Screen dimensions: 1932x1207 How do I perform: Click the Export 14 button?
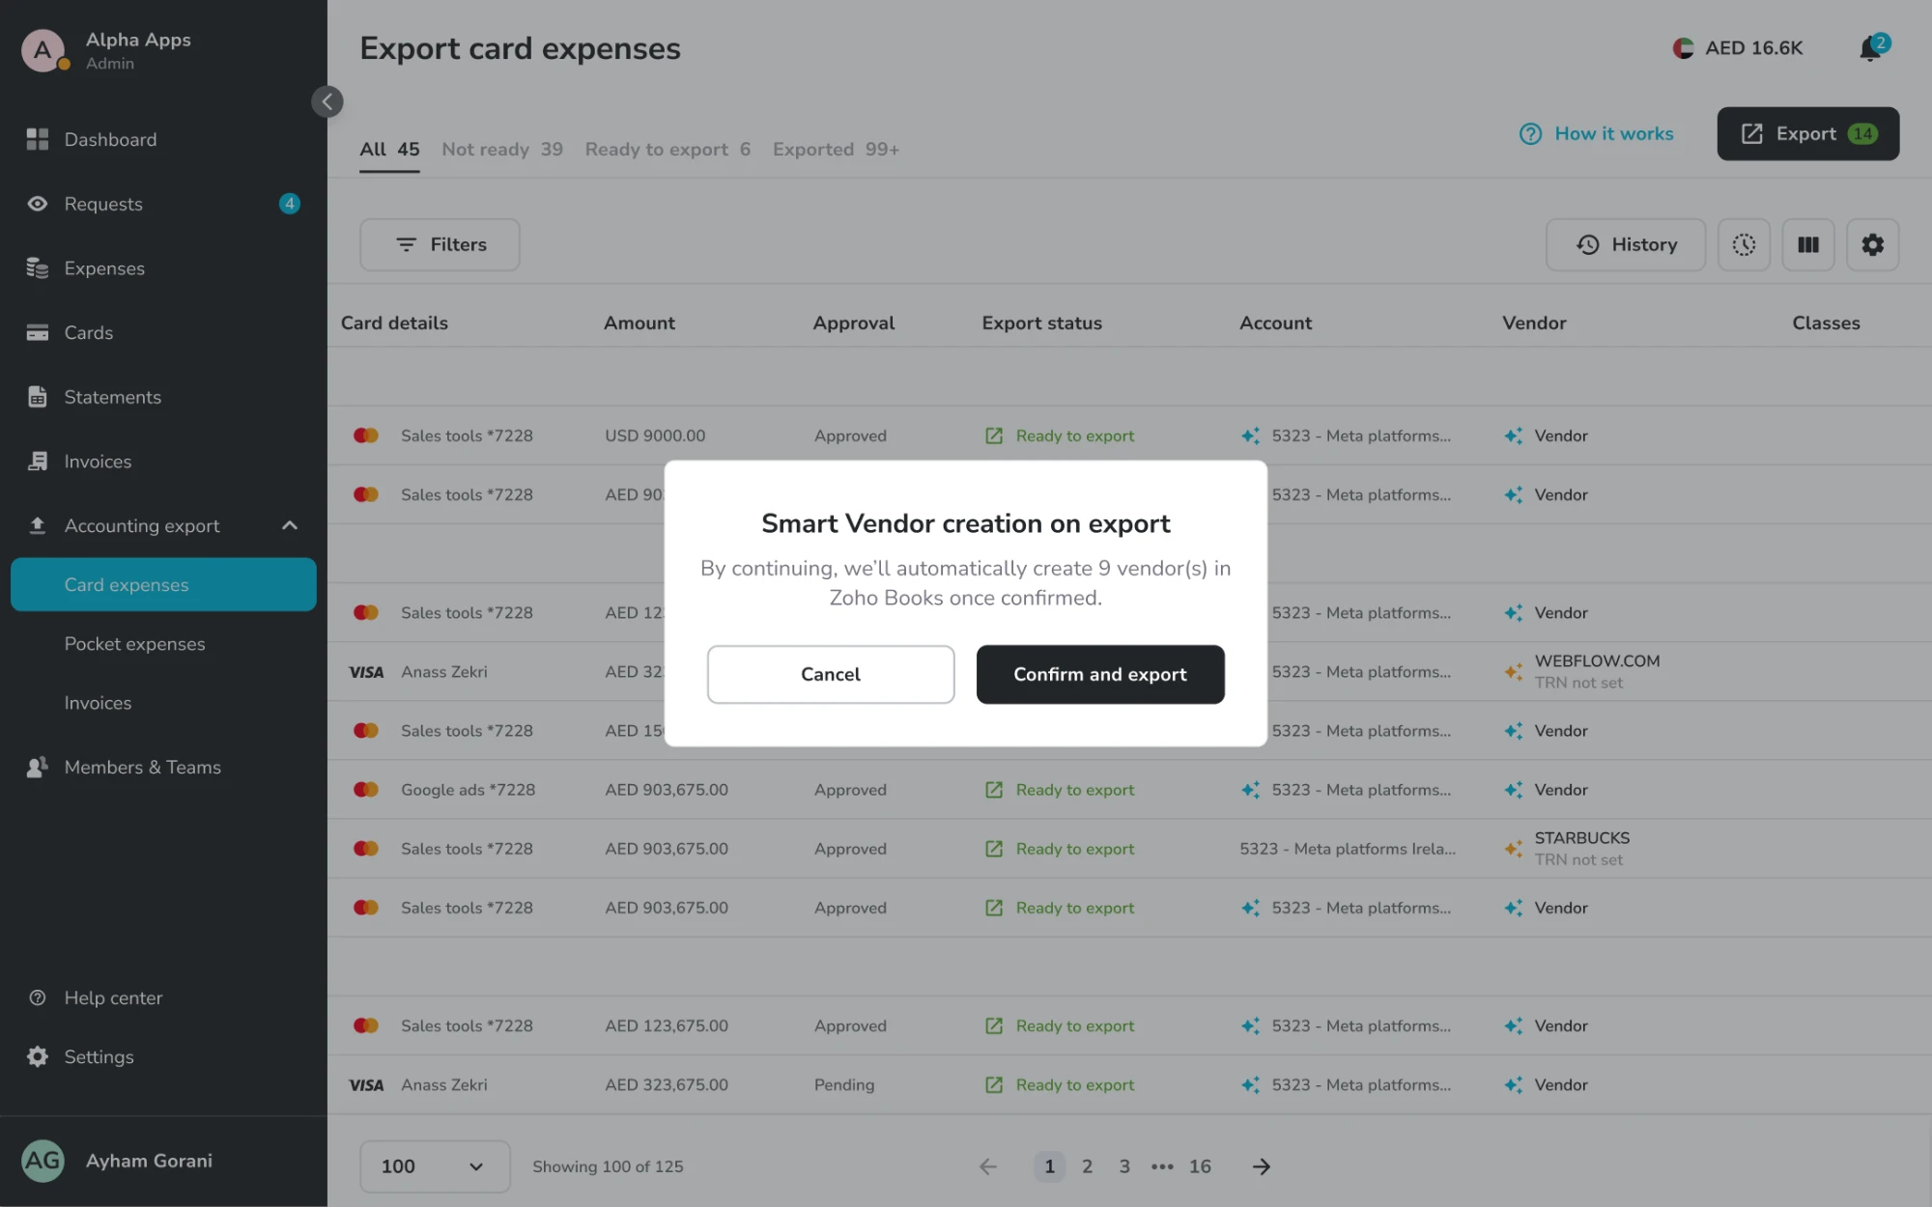tap(1808, 133)
